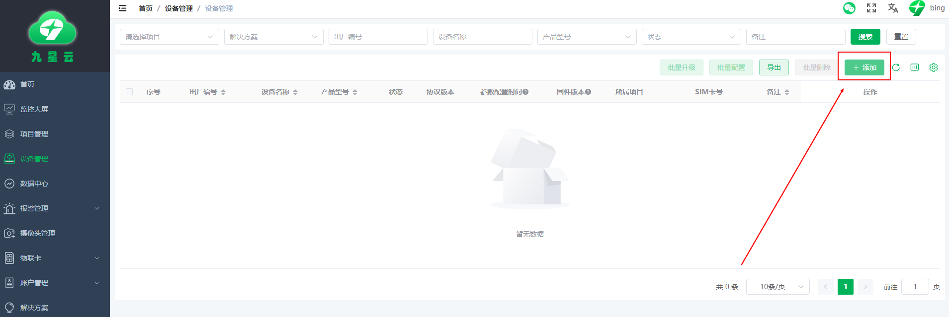The image size is (949, 317).
Task: Go to the previous page arrow
Action: point(826,287)
